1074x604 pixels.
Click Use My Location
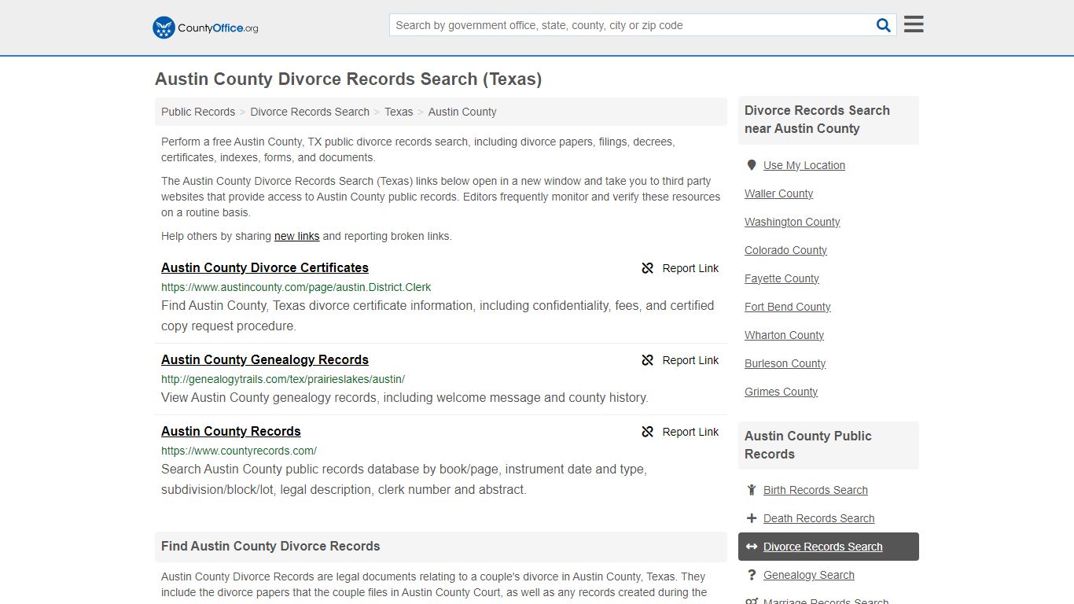point(804,165)
